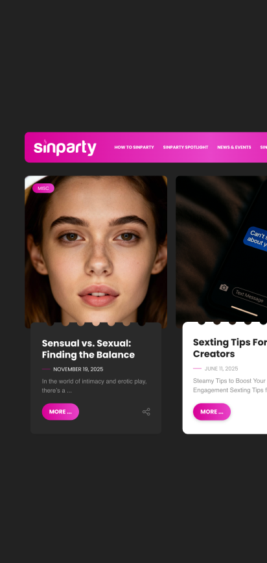Image resolution: width=267 pixels, height=563 pixels.
Task: Open the How To Sinparty menu item
Action: (134, 147)
